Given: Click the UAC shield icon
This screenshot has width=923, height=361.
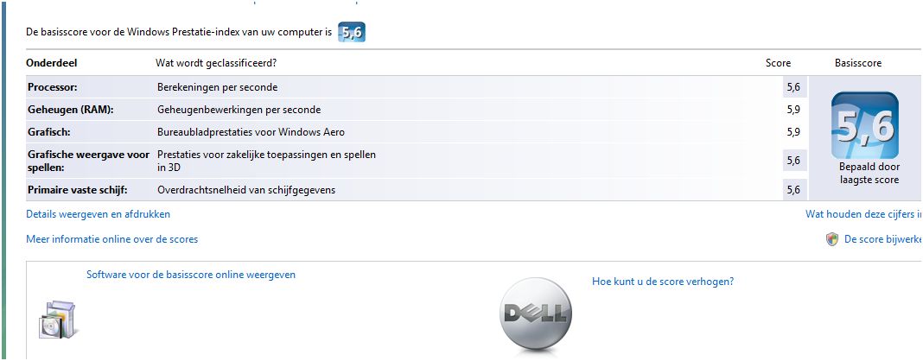Looking at the screenshot, I should (831, 239).
